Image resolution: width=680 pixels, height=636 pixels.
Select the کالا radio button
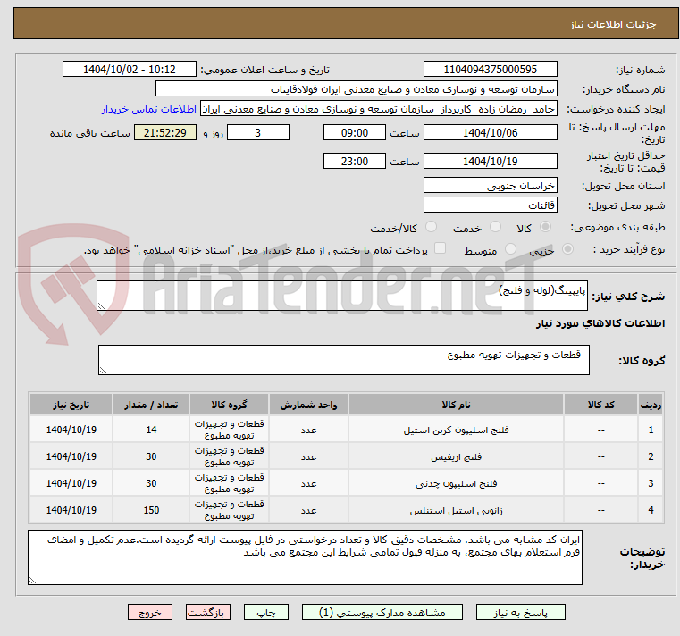click(x=546, y=227)
